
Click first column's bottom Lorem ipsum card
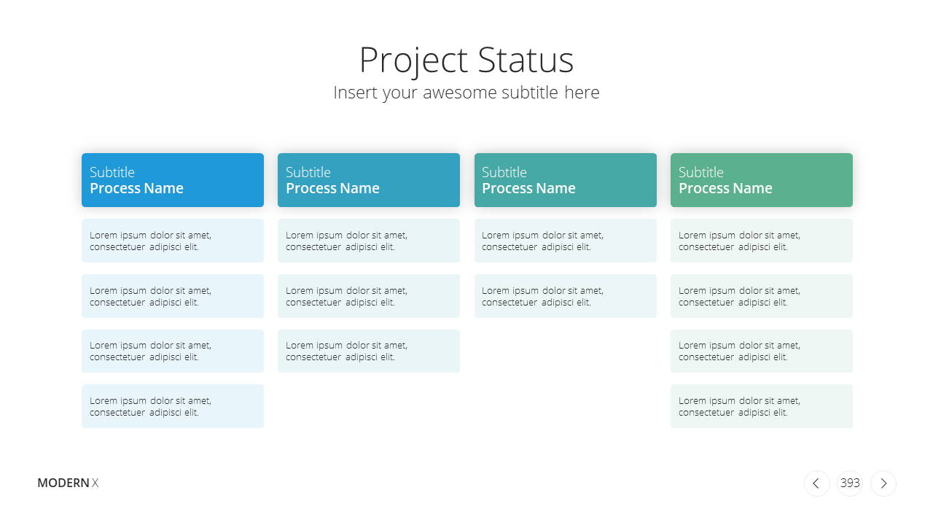tap(173, 406)
